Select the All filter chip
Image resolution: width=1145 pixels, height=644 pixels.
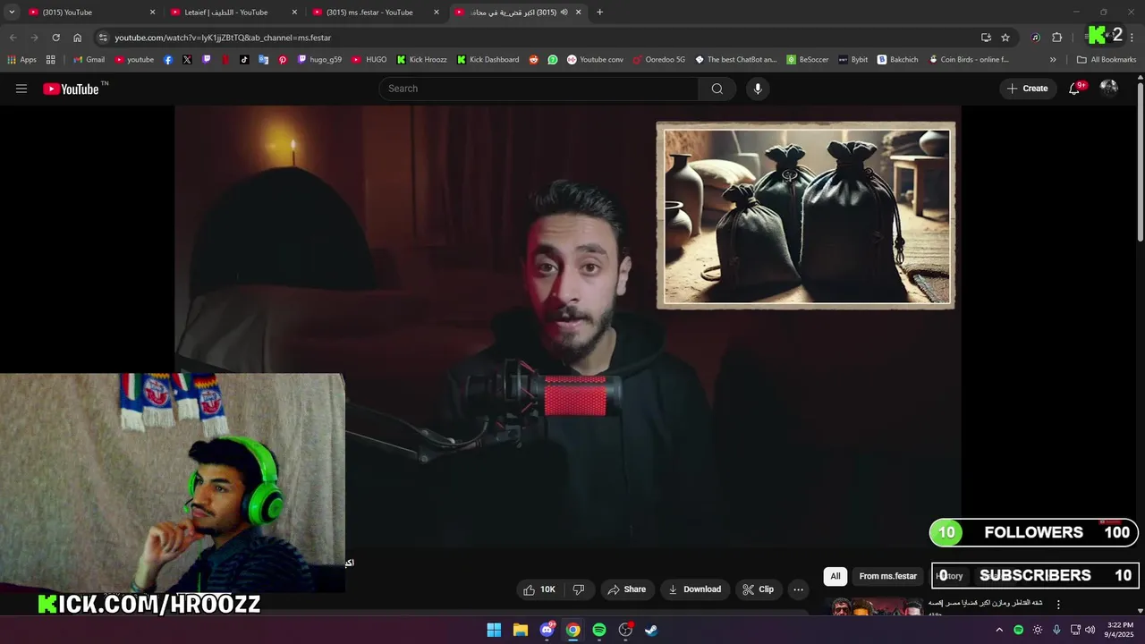coord(835,576)
